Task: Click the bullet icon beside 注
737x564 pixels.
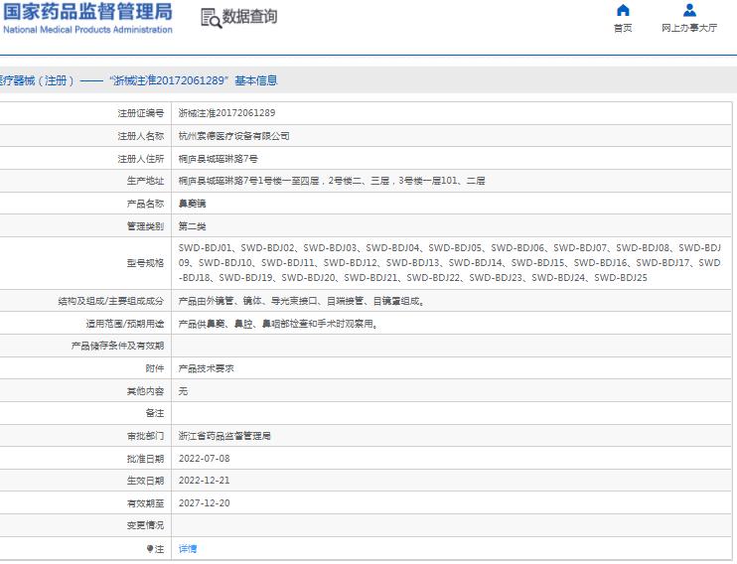Action: pyautogui.click(x=150, y=548)
